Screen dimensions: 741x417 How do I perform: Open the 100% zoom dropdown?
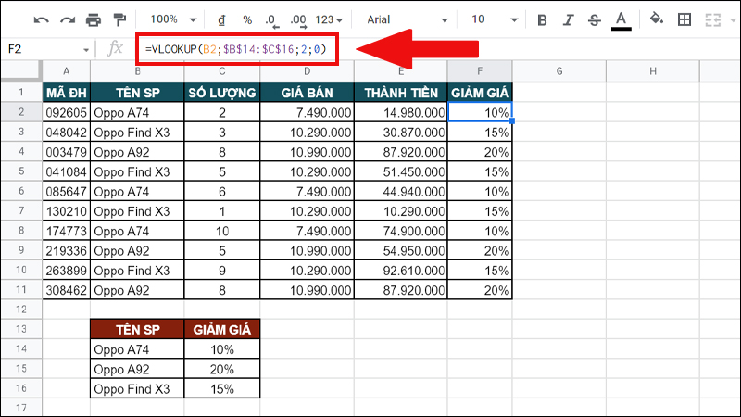point(173,19)
